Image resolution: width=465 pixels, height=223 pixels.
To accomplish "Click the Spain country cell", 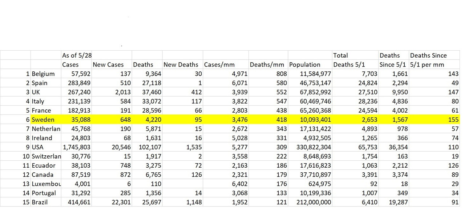I will coord(46,83).
